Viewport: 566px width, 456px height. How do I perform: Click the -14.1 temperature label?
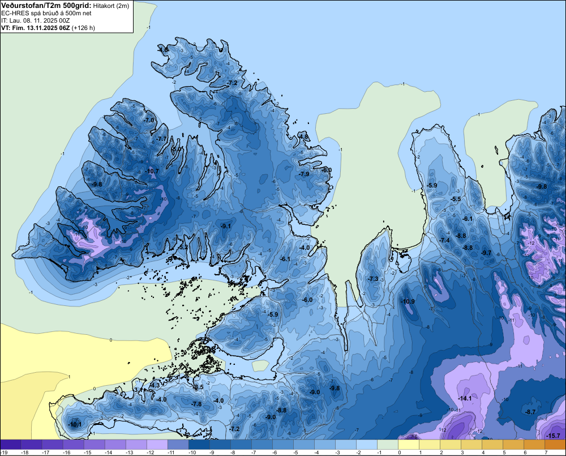465,399
